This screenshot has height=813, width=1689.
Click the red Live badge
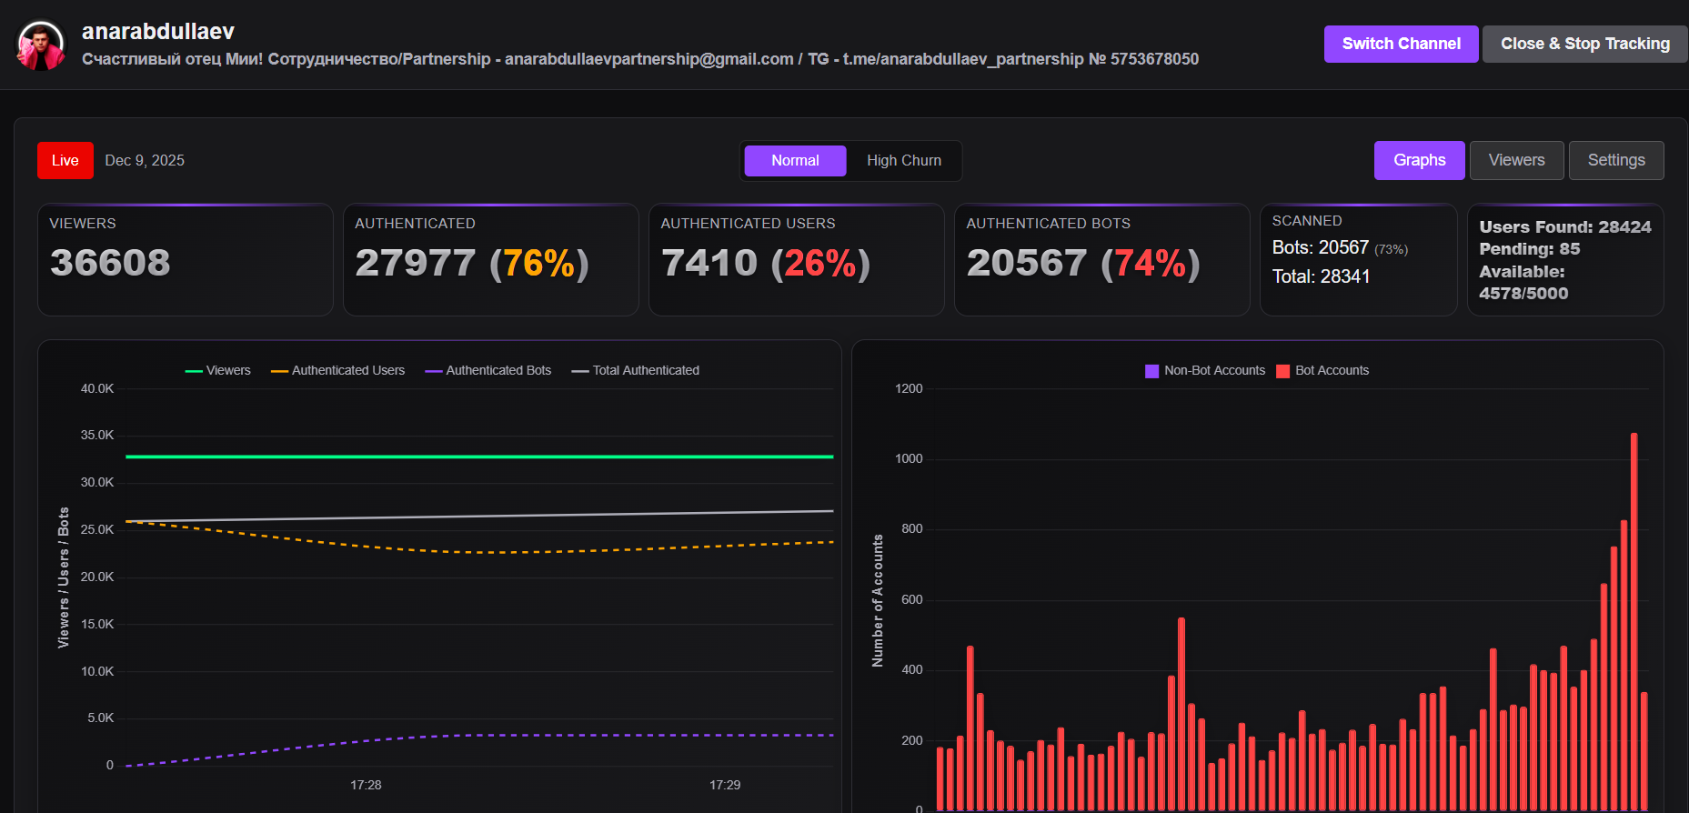[65, 161]
